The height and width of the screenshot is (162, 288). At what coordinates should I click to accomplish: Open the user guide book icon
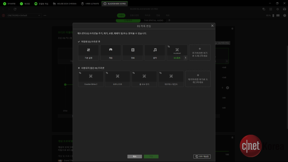coord(278,15)
